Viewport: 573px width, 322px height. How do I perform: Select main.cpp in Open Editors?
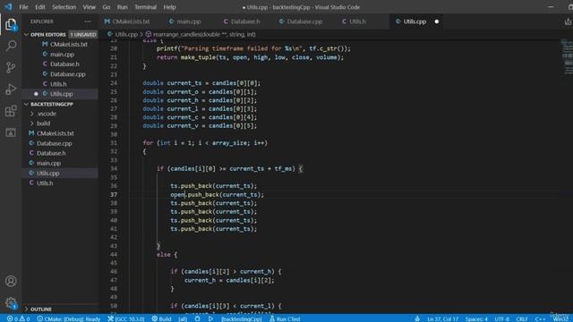click(62, 55)
